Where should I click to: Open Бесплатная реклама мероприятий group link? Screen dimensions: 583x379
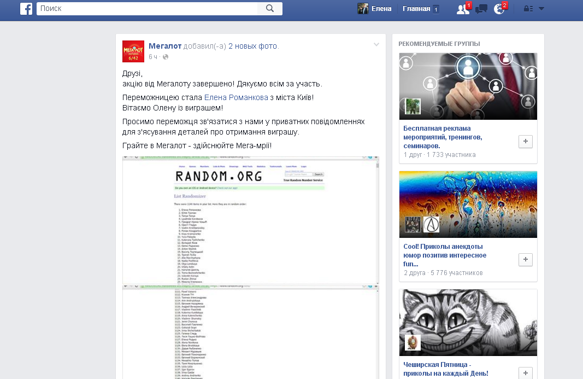443,137
